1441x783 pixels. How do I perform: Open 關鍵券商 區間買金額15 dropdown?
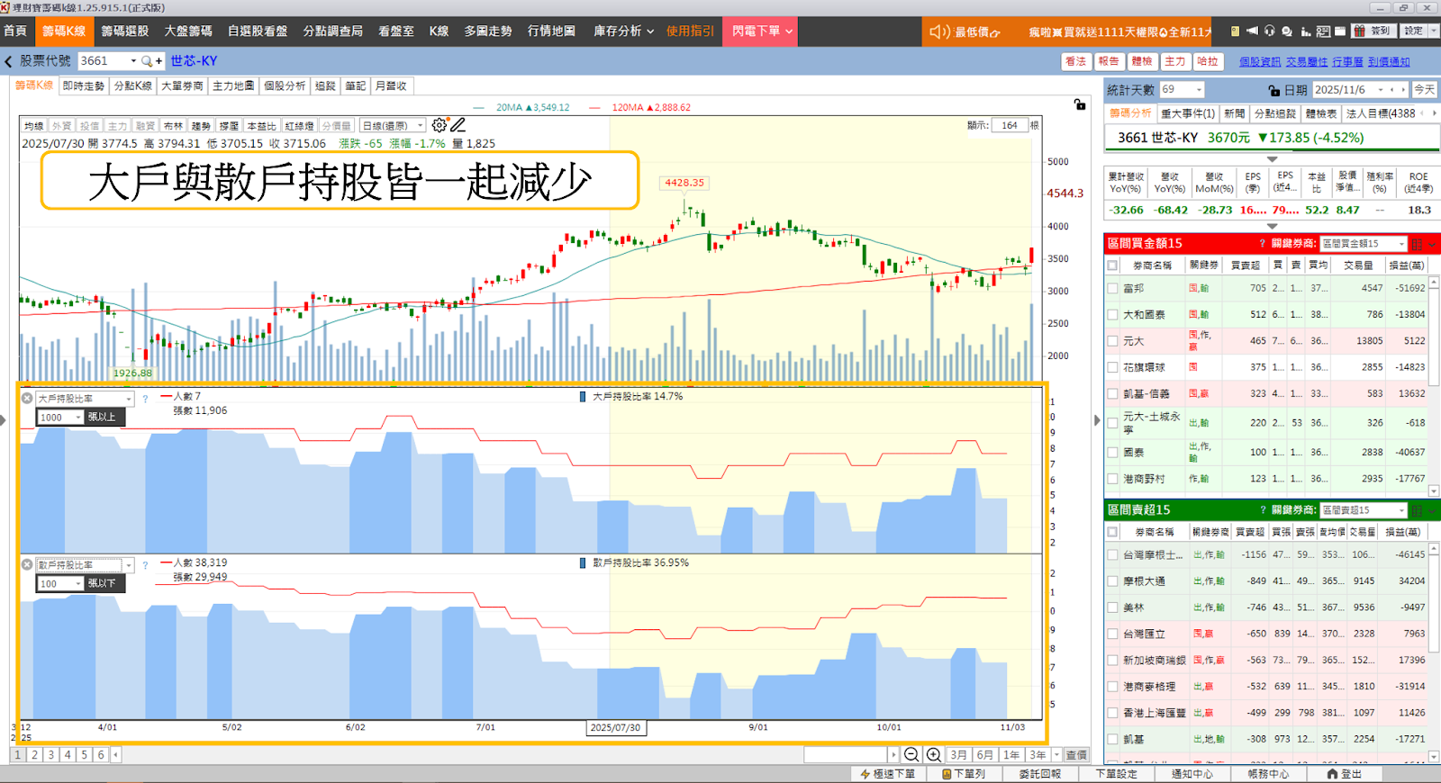tap(1364, 244)
